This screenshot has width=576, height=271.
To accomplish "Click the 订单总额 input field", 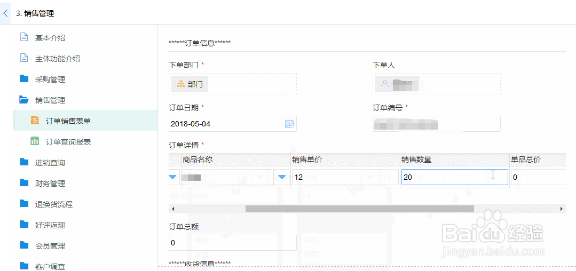I will (x=233, y=243).
